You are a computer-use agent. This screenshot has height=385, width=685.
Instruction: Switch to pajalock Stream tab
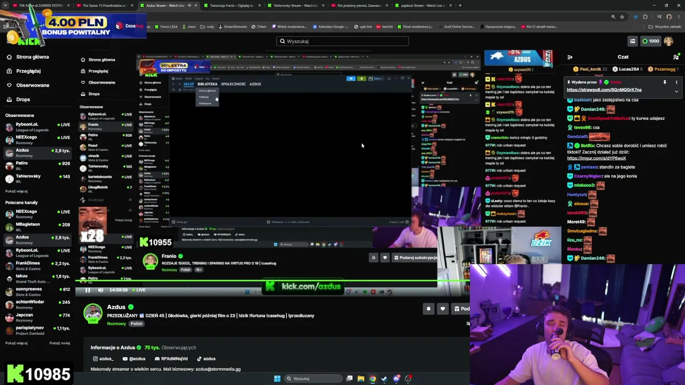pyautogui.click(x=423, y=5)
